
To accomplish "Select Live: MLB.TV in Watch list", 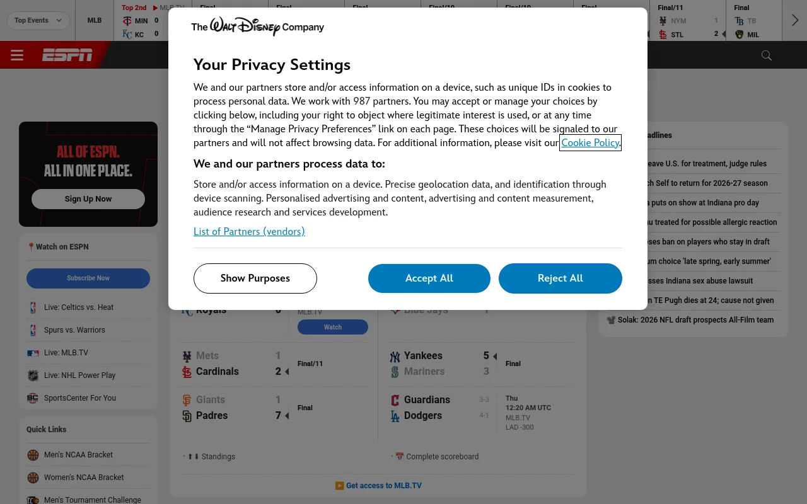I will [66, 353].
